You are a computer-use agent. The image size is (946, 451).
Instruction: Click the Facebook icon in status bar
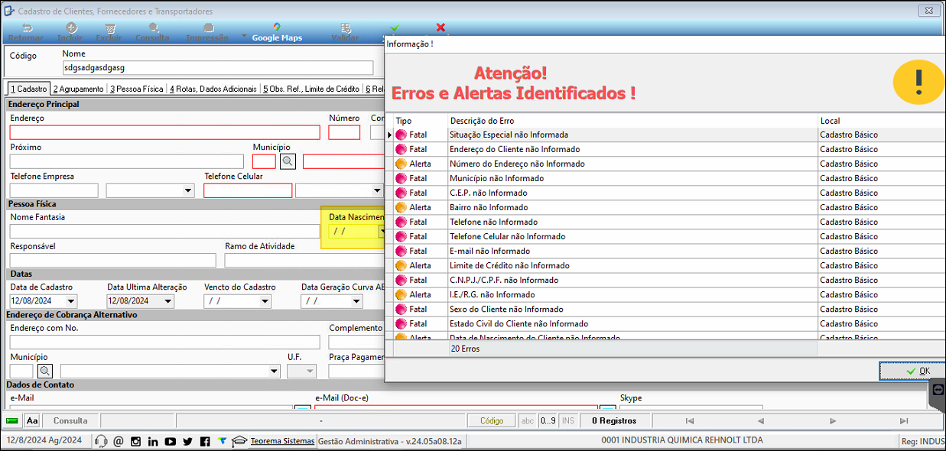[x=205, y=441]
